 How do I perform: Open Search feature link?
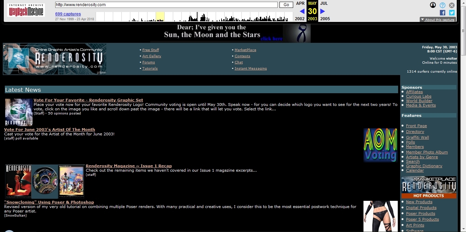[413, 161]
